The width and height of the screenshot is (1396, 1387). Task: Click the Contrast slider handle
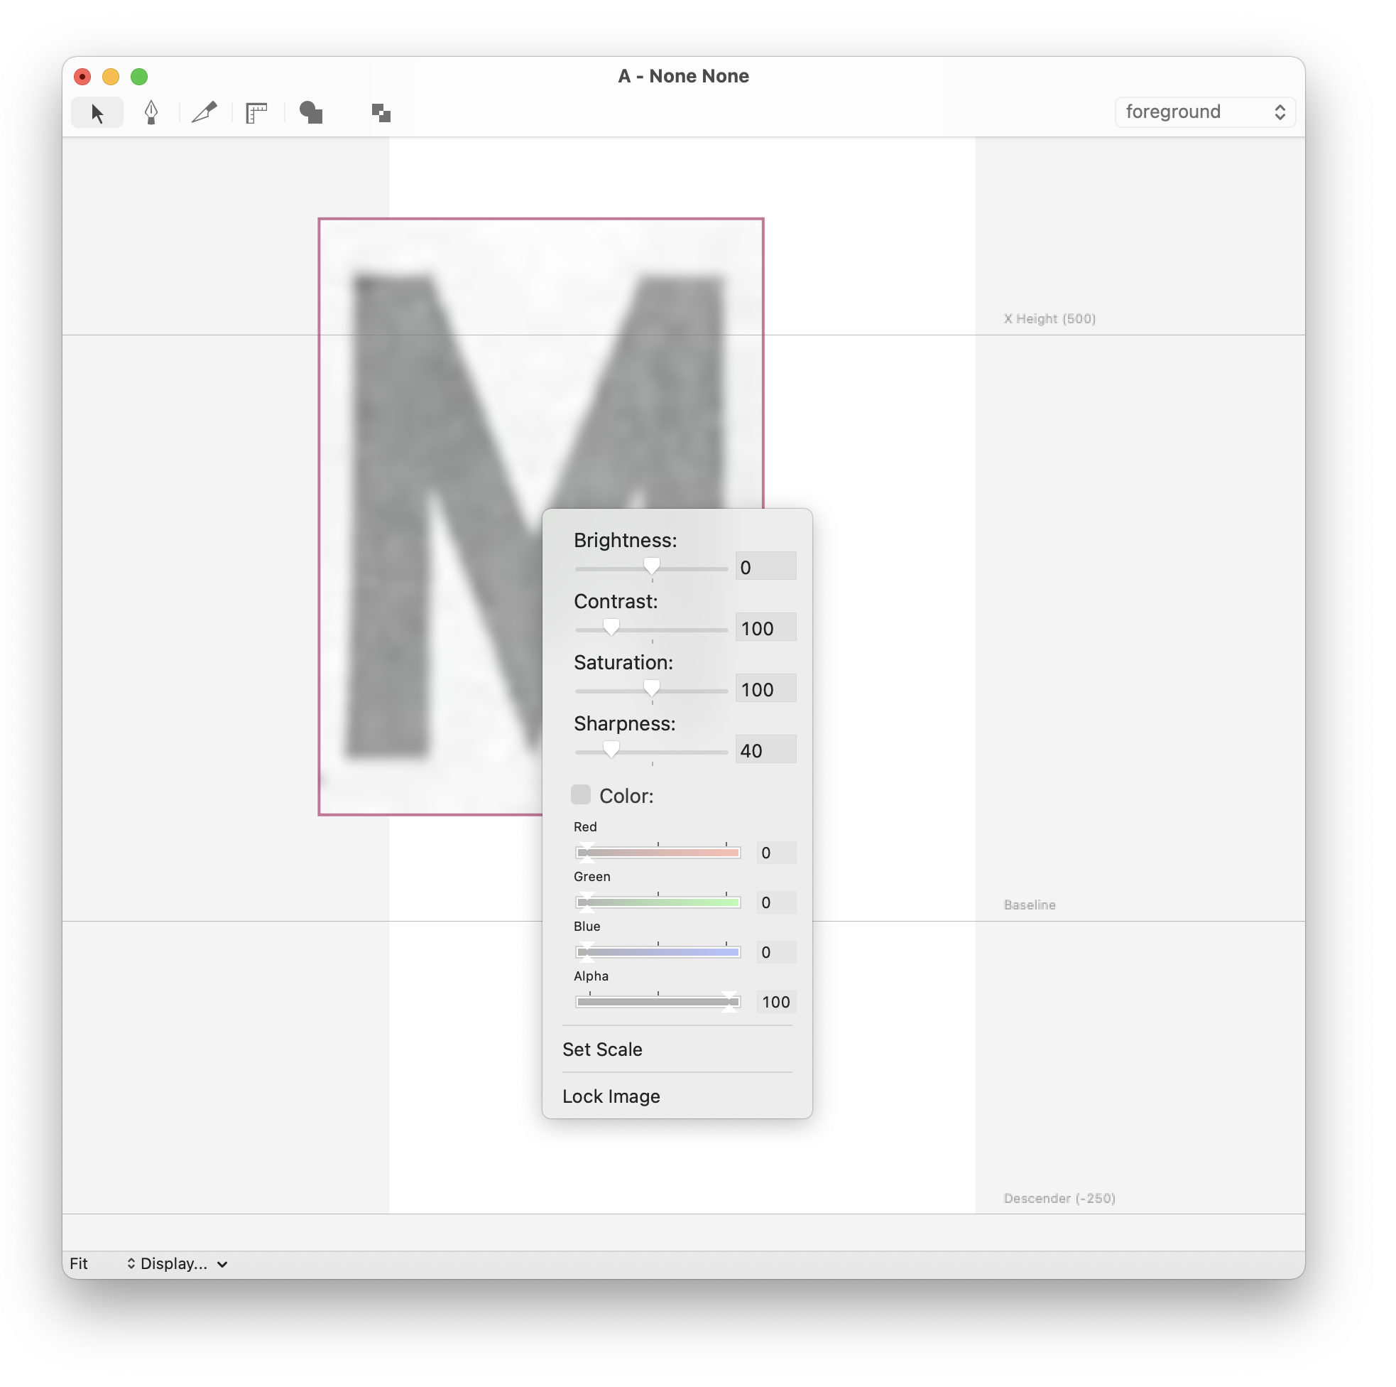click(611, 627)
